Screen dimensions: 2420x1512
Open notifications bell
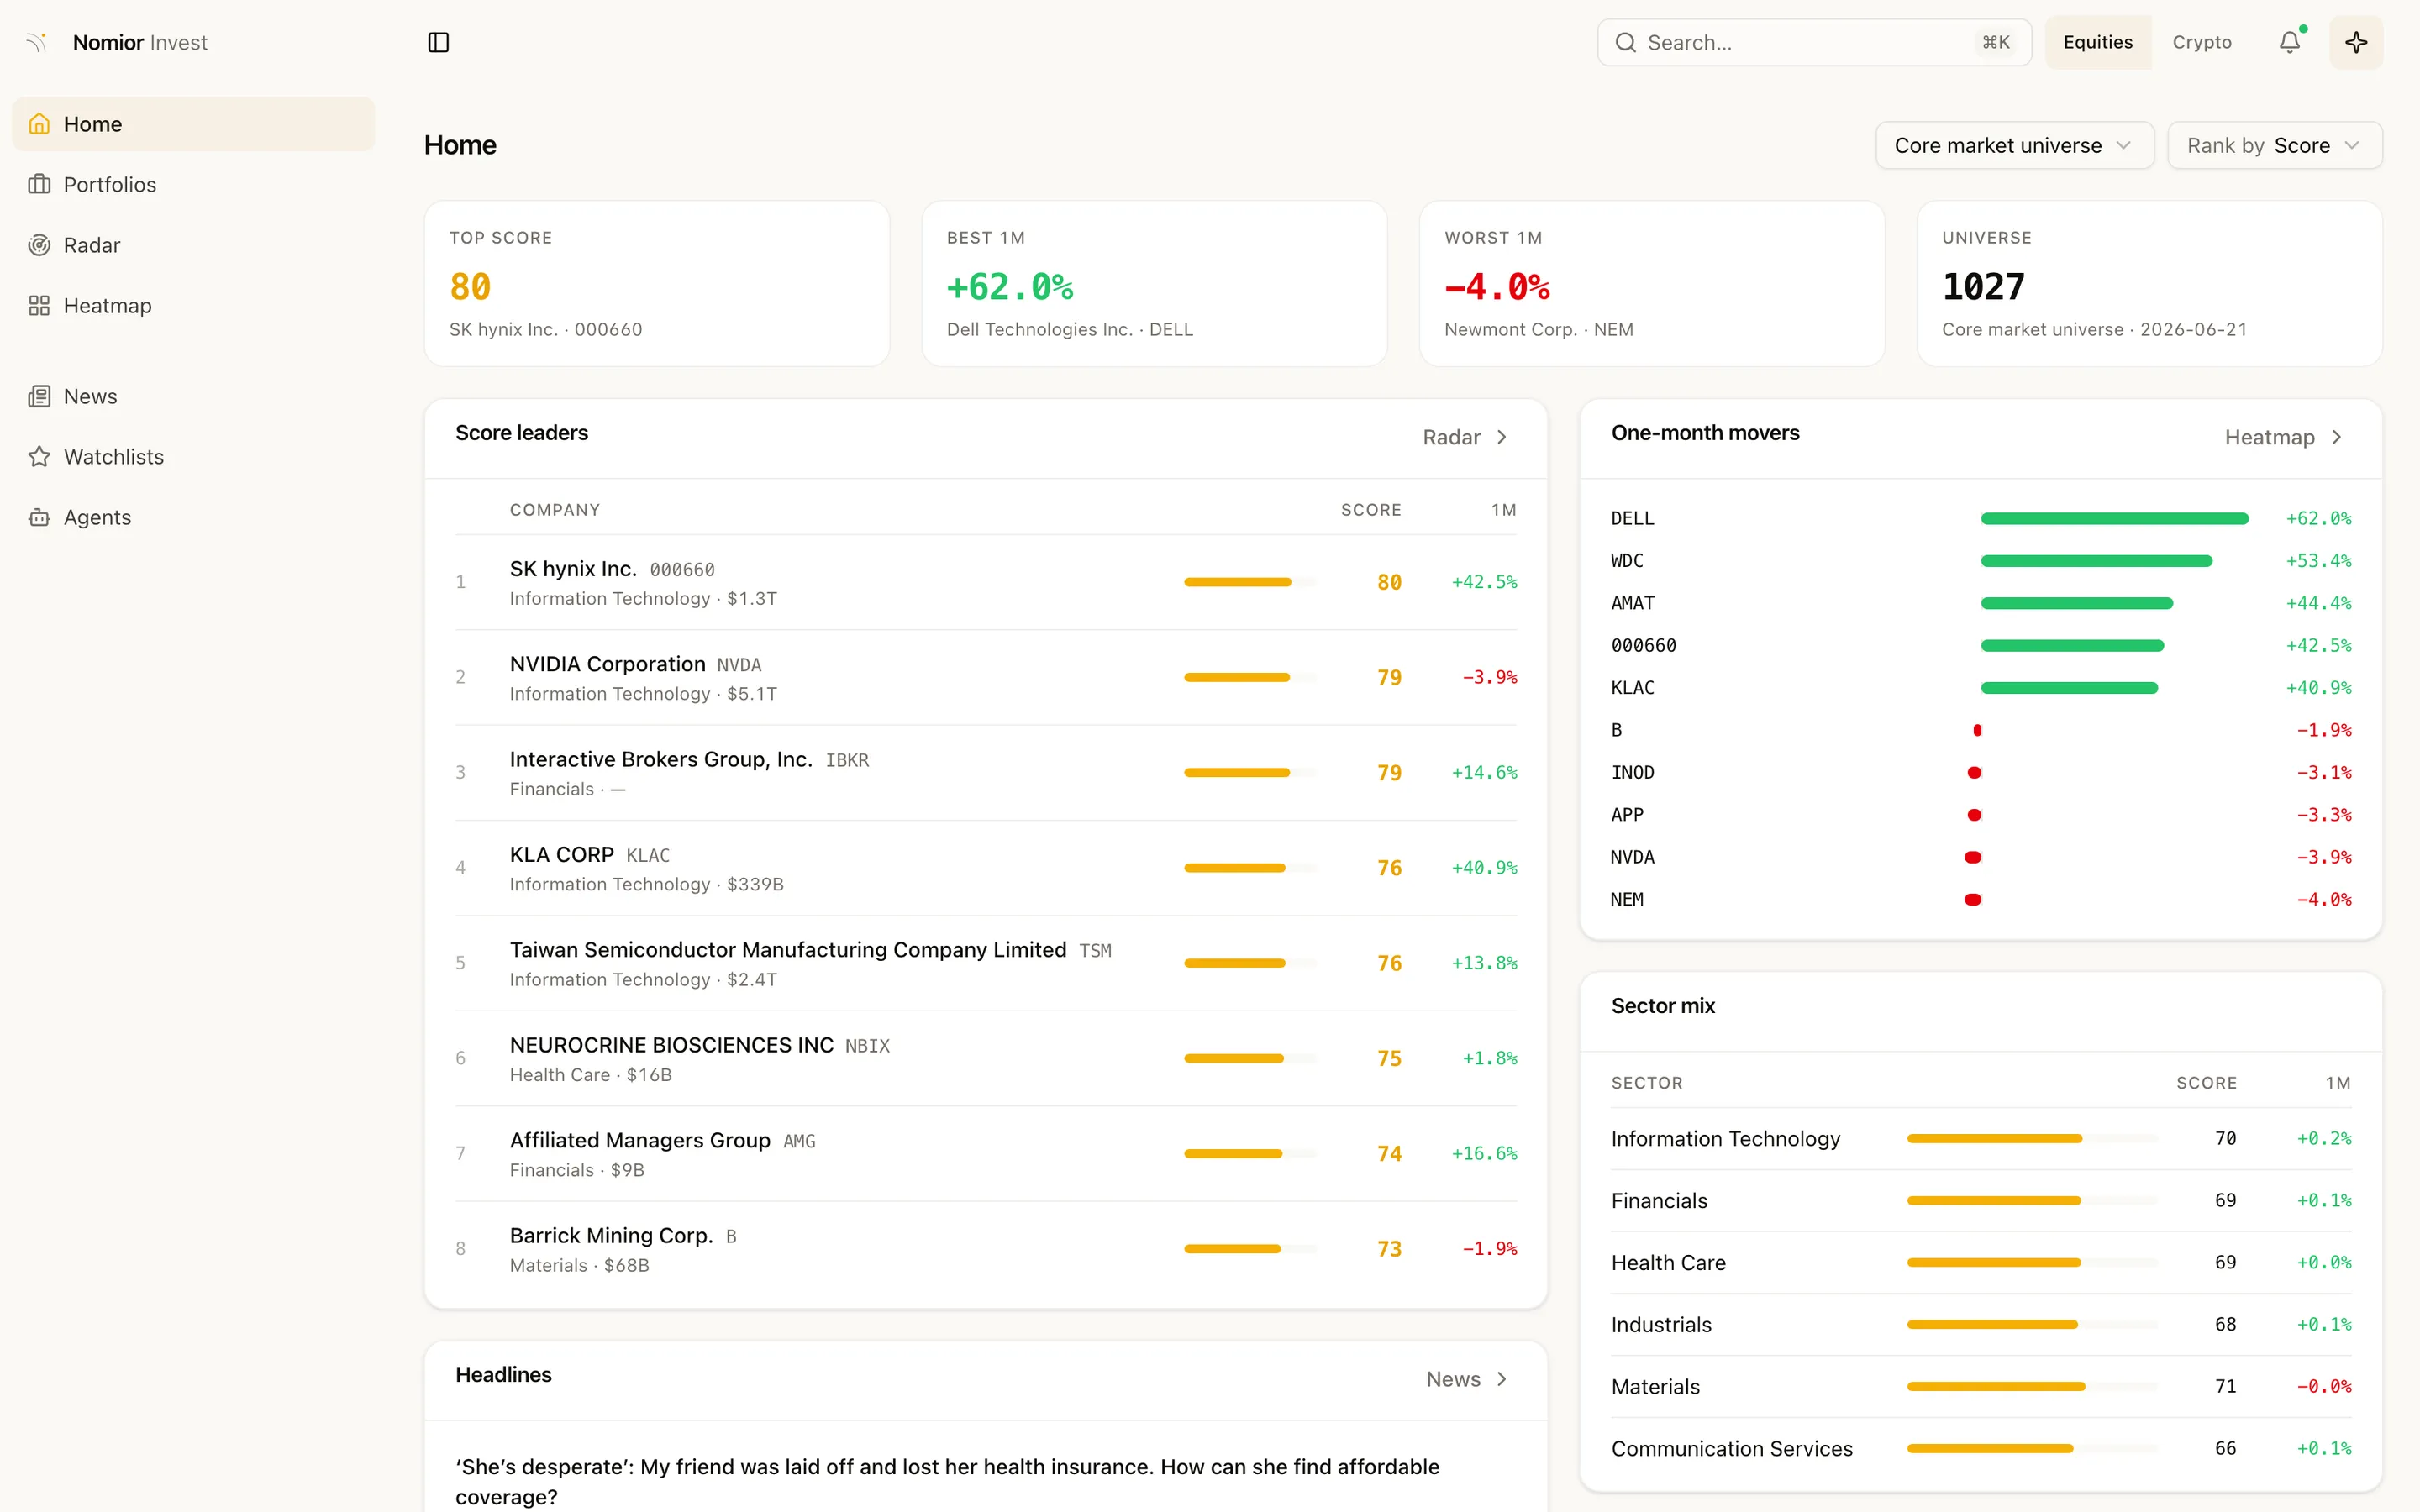tap(2290, 42)
